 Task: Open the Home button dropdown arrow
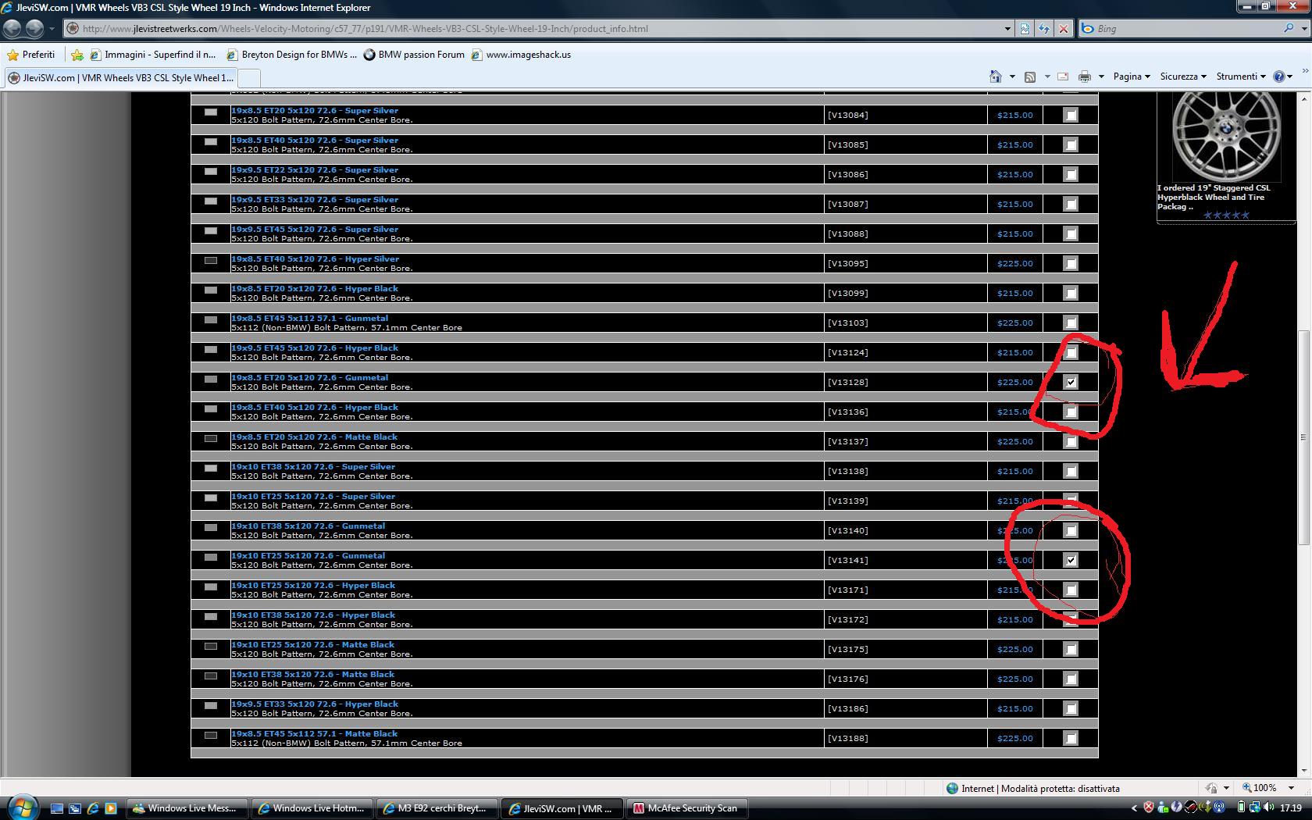click(x=1012, y=77)
